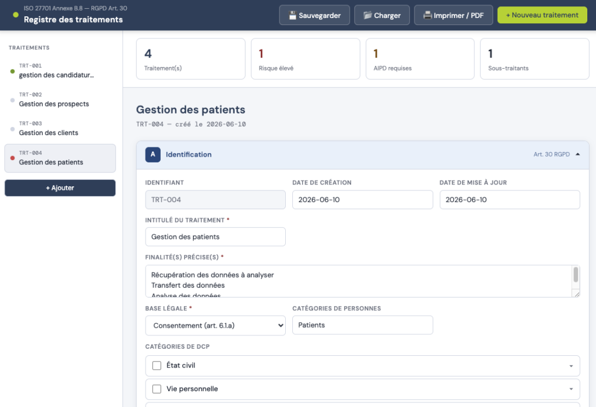Click the TRAITEMENTS sidebar heading
This screenshot has height=407, width=596.
[x=29, y=48]
